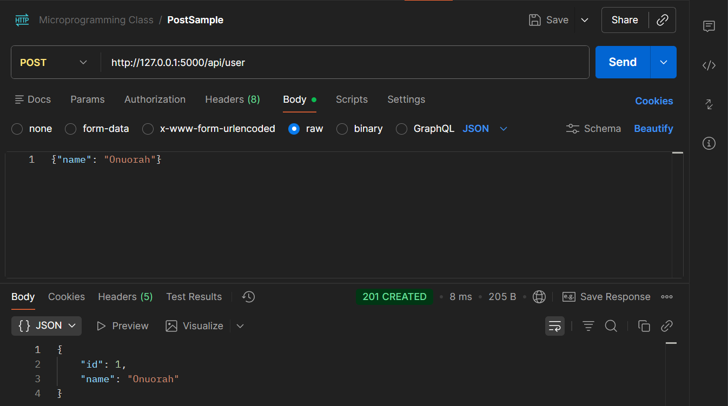Viewport: 728px width, 406px height.
Task: Click the Beautify link
Action: 653,129
